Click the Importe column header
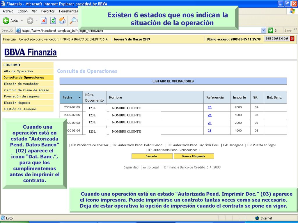The height and width of the screenshot is (223, 298). [x=240, y=98]
